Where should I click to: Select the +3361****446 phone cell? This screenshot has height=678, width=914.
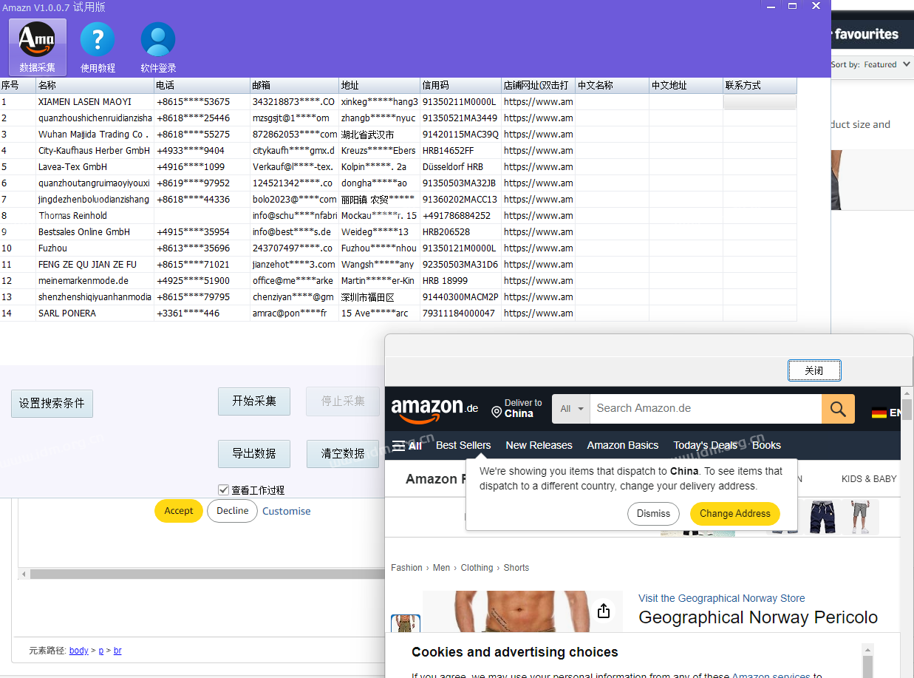tap(202, 313)
